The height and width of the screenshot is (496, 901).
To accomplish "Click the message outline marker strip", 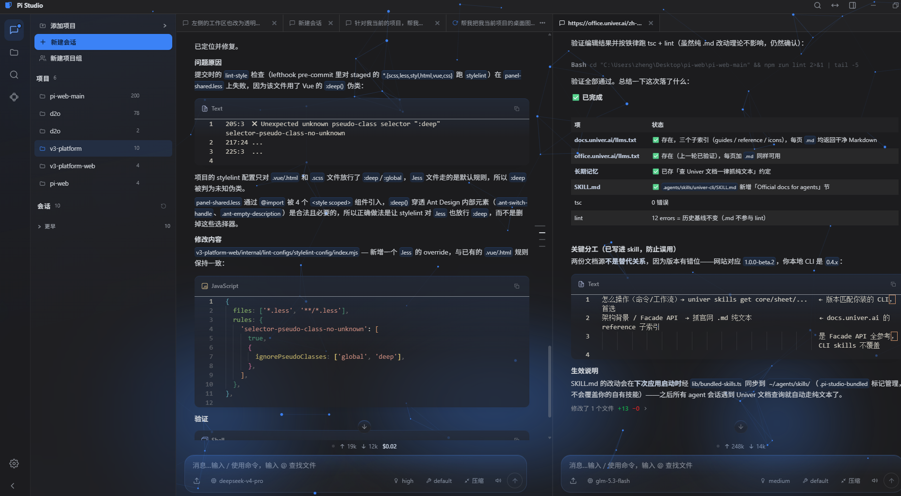I will [542, 236].
